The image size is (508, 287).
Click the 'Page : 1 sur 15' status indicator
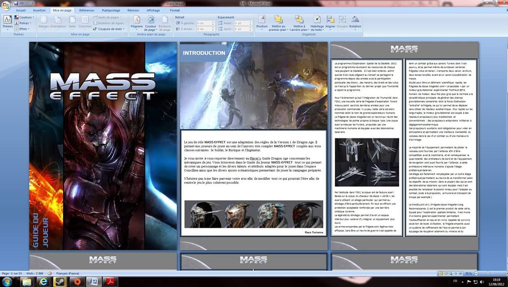[12, 274]
